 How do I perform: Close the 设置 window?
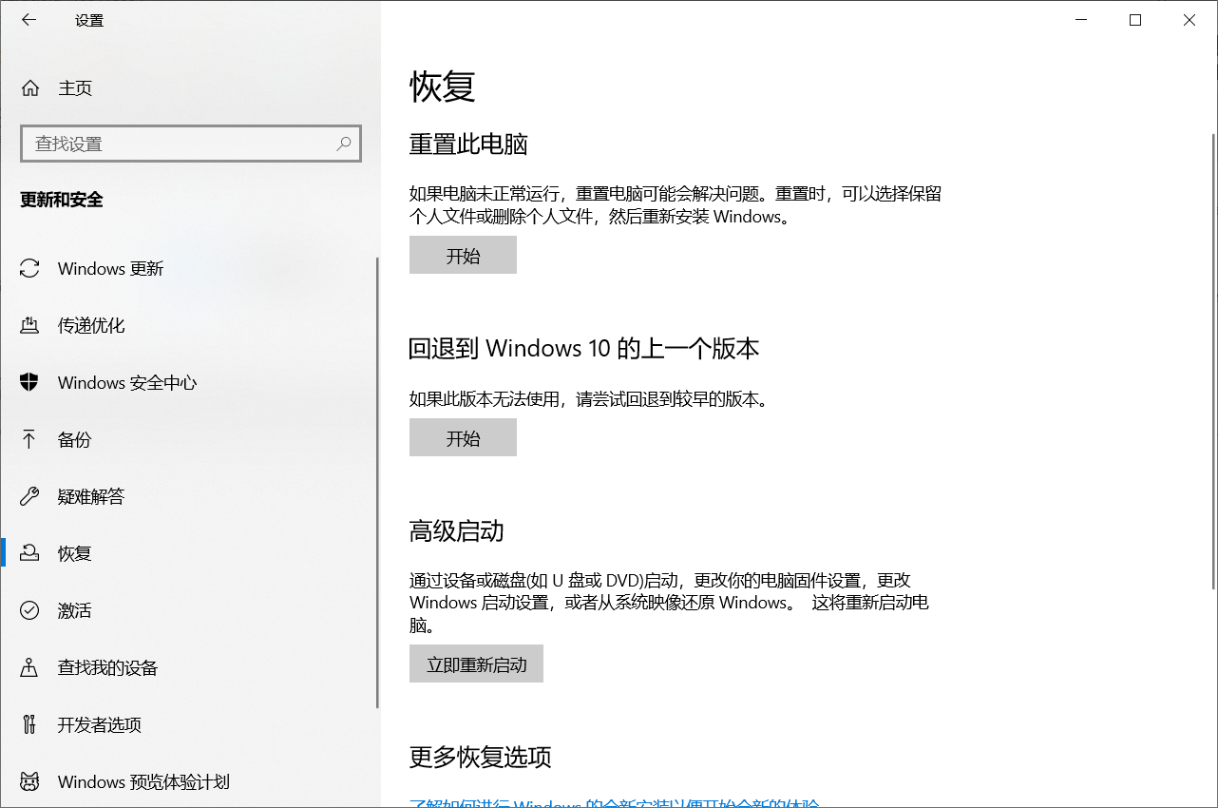(1189, 20)
